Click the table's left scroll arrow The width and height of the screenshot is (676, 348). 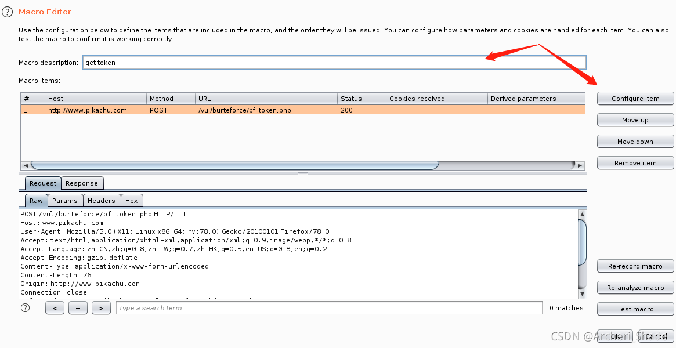click(x=26, y=165)
